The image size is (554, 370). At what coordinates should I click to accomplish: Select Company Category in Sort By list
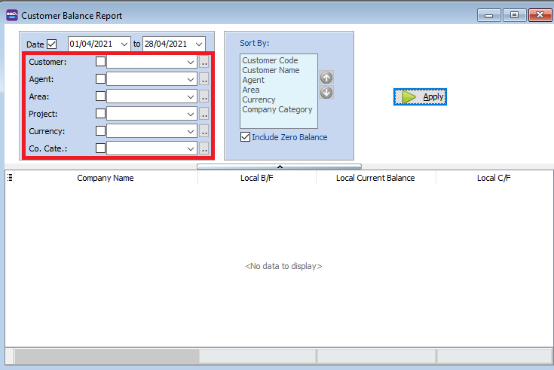point(277,109)
